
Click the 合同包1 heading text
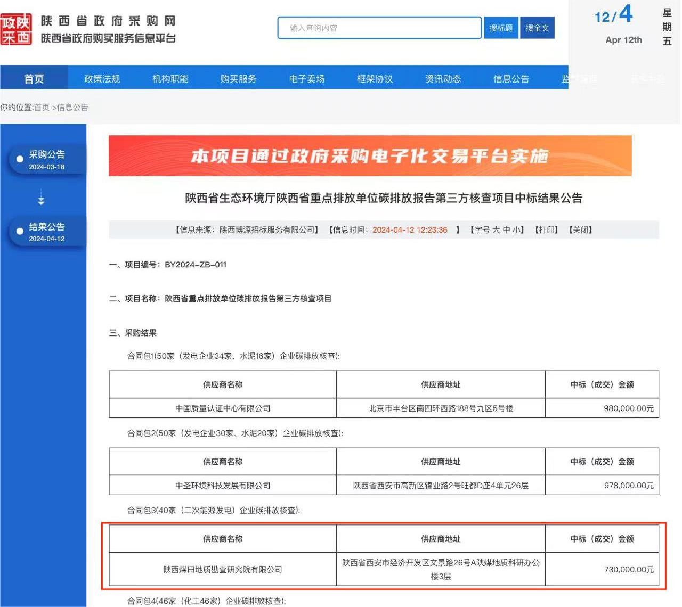pos(233,356)
